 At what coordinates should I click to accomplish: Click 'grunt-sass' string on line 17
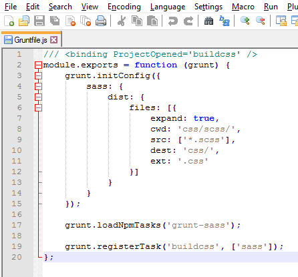point(198,225)
